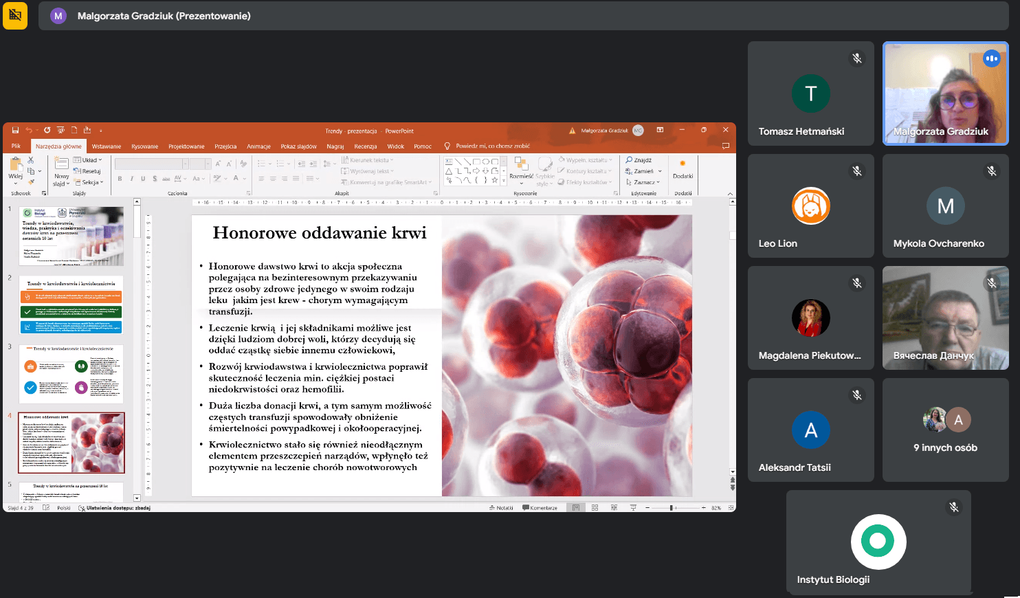Expand the shapes gallery more arrow

(504, 180)
